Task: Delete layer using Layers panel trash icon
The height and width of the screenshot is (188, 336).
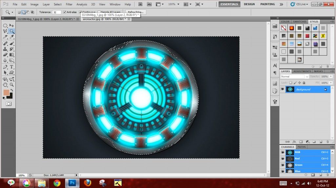Action: (327, 142)
